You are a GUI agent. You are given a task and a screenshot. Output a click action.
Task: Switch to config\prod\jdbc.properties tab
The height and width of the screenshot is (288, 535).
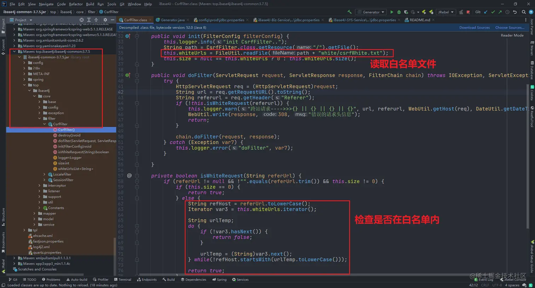[x=221, y=20]
